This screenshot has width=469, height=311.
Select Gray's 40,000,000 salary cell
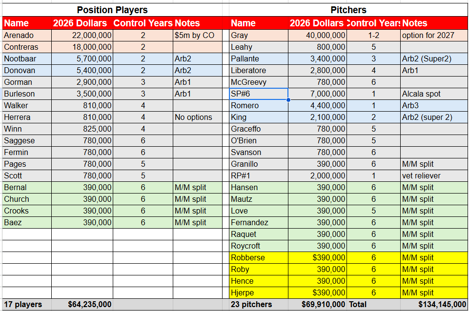click(x=317, y=35)
